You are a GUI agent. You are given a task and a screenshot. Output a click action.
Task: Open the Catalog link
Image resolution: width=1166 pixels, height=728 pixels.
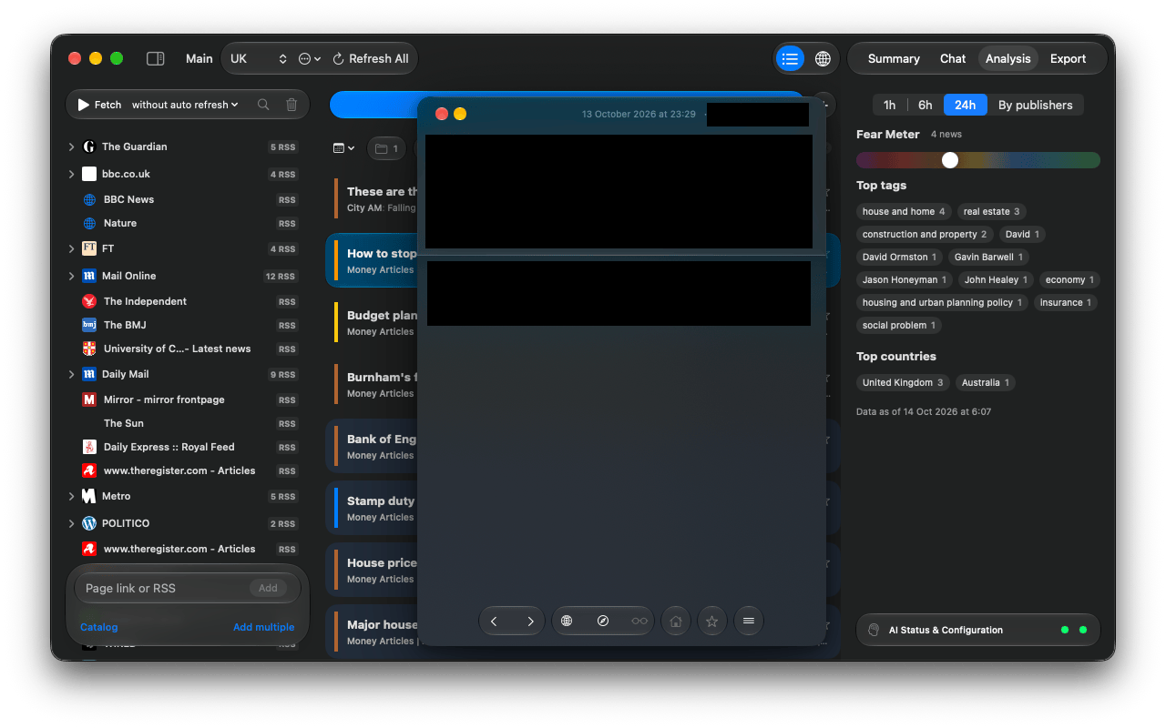[99, 627]
